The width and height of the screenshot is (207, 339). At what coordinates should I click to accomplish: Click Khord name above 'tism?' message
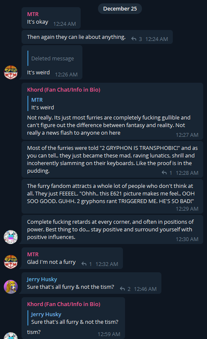point(64,304)
